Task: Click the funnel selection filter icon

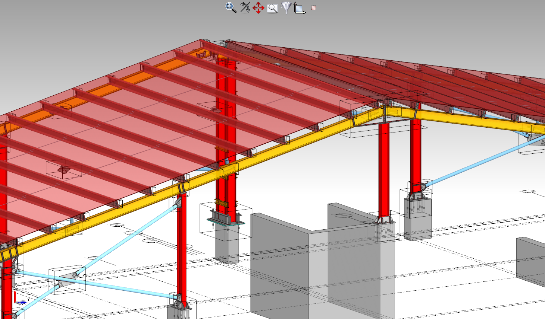Action: [x=286, y=7]
